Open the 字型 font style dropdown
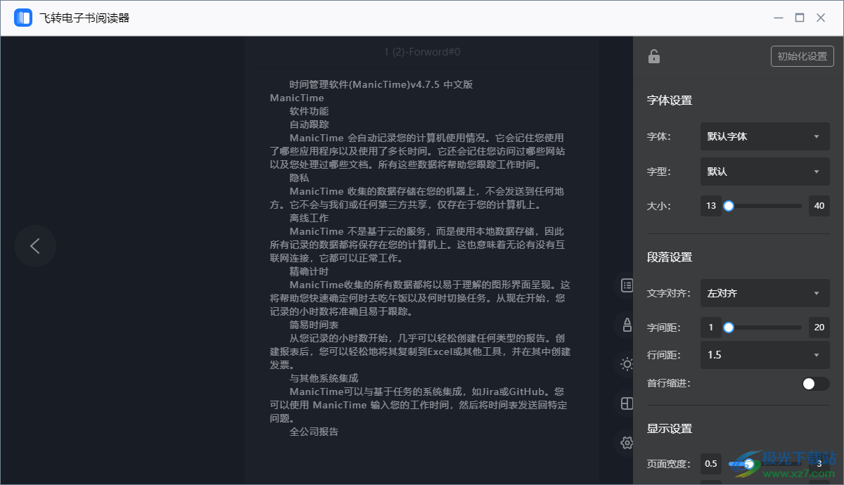This screenshot has height=485, width=844. pyautogui.click(x=765, y=172)
